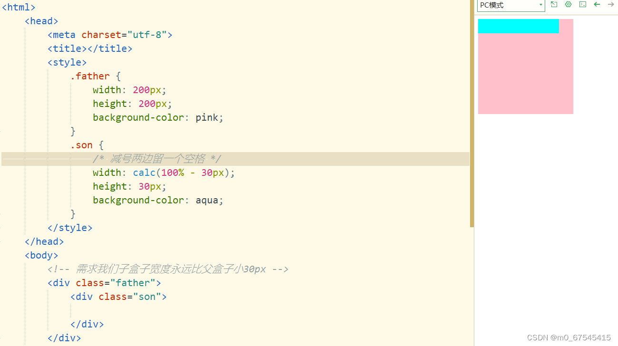The width and height of the screenshot is (618, 346).
Task: Click the green gear beside terminal icon
Action: click(x=568, y=4)
